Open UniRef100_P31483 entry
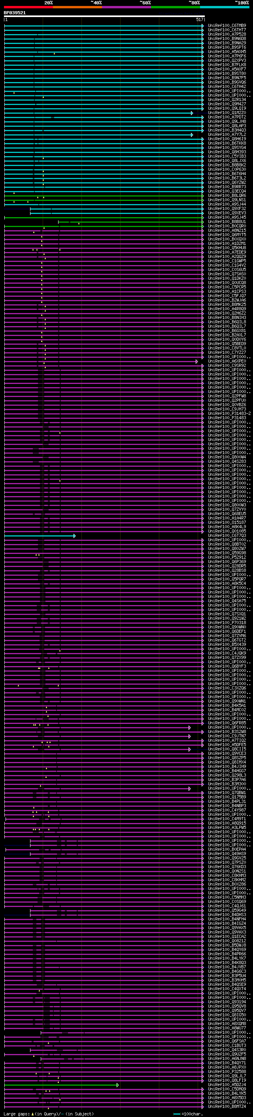This screenshot has height=1117, width=253. coord(227,418)
